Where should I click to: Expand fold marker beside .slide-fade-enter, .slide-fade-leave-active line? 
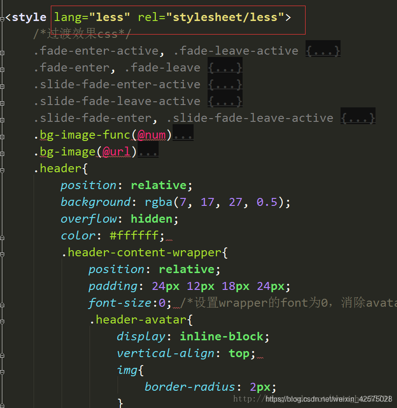(x=2, y=120)
